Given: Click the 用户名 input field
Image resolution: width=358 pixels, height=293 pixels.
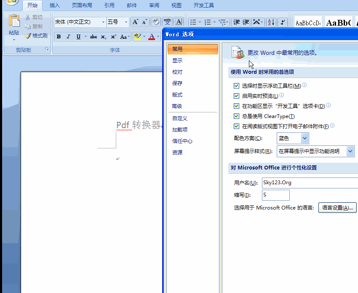Looking at the screenshot, I should pos(310,183).
